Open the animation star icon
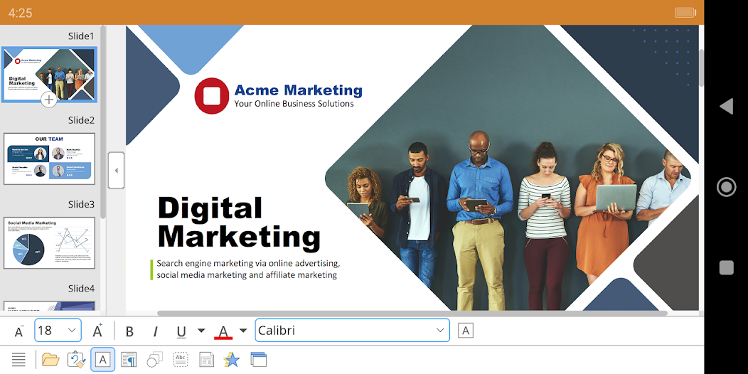 [x=232, y=360]
